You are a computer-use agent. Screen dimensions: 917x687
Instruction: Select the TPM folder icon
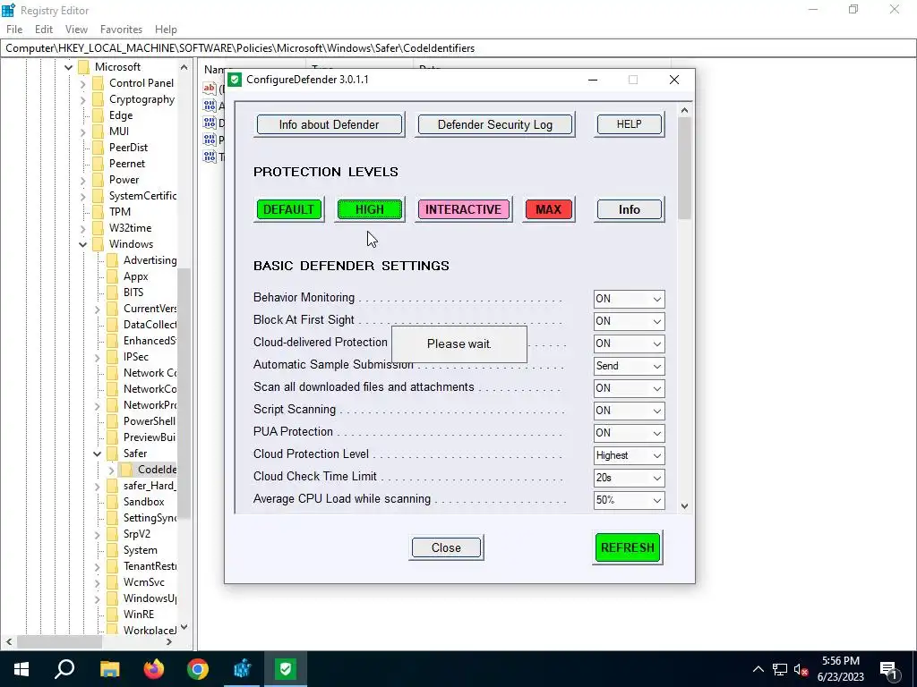99,212
